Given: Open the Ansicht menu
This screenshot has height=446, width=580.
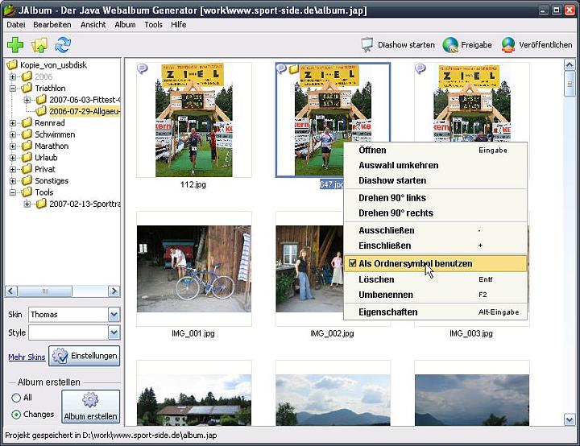Looking at the screenshot, I should pos(93,25).
